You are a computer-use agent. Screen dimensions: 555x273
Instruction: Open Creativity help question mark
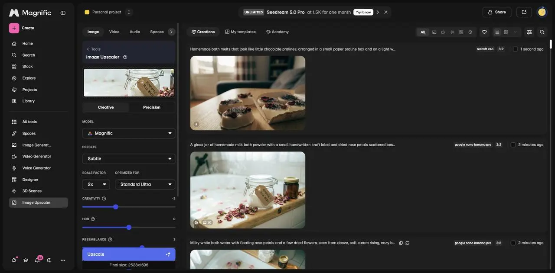pos(104,199)
